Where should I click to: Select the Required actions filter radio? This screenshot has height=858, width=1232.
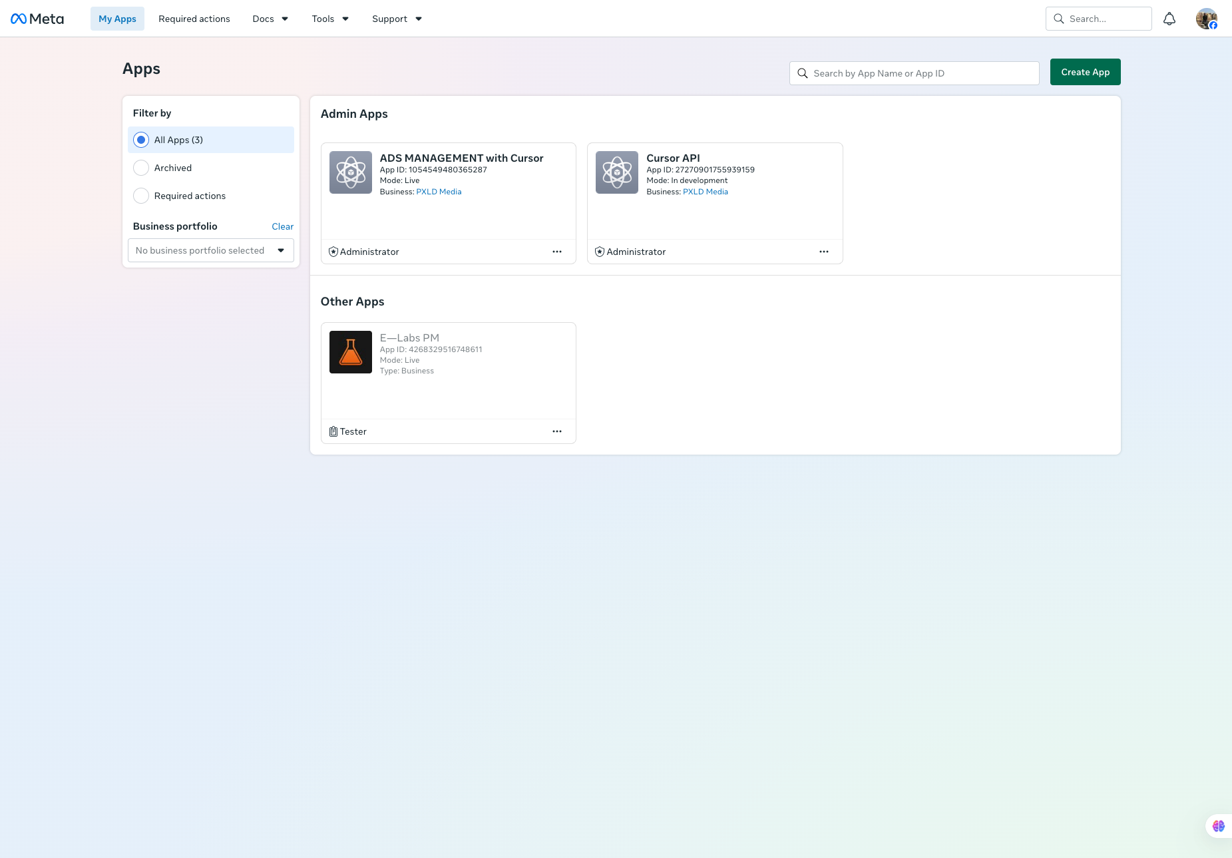[141, 196]
